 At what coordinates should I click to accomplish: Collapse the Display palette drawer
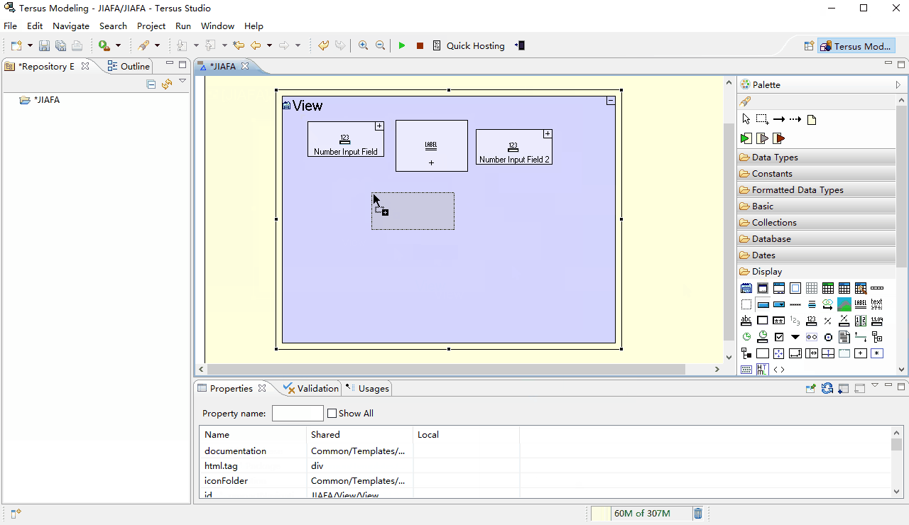pyautogui.click(x=816, y=271)
